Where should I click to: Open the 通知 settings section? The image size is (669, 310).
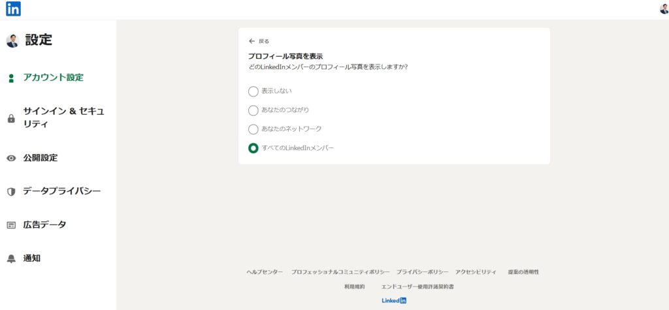tap(32, 258)
